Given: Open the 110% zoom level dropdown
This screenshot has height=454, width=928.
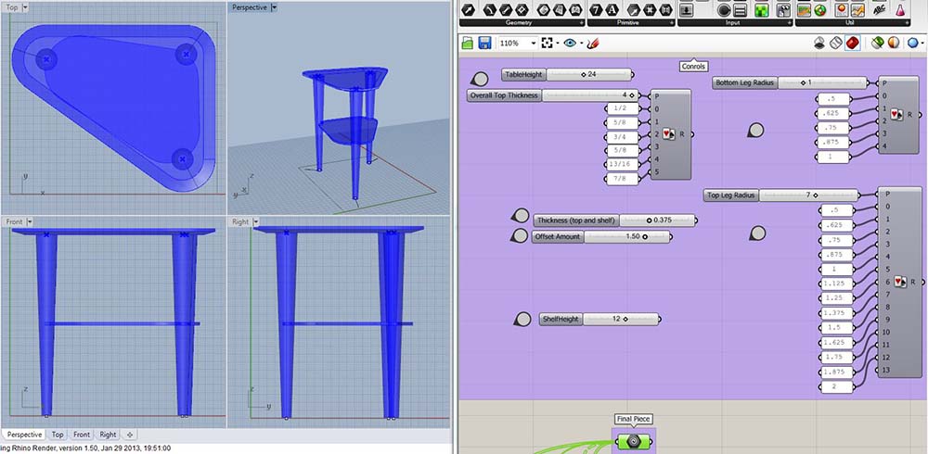Looking at the screenshot, I should tap(533, 44).
